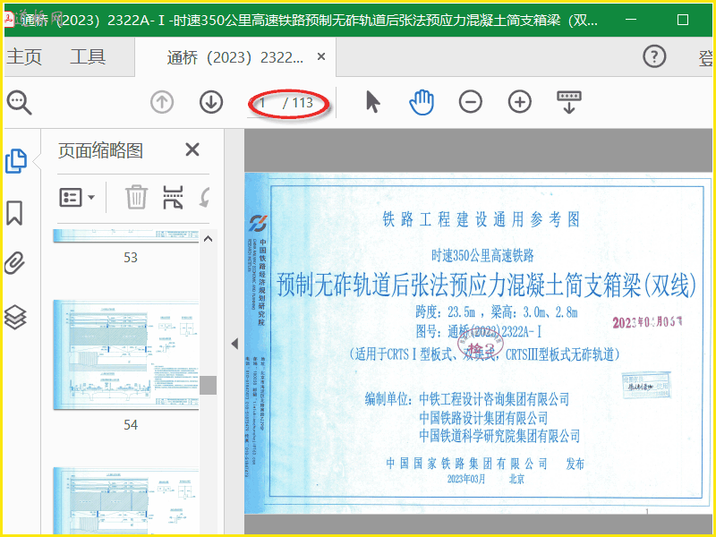Enable scrolling page display mode
716x537 pixels.
click(x=569, y=102)
